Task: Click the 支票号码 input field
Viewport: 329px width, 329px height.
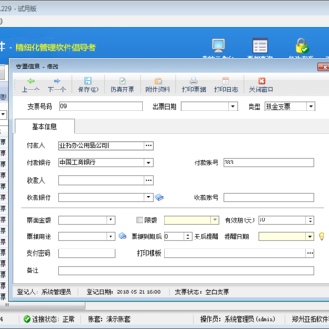Action: coord(101,106)
